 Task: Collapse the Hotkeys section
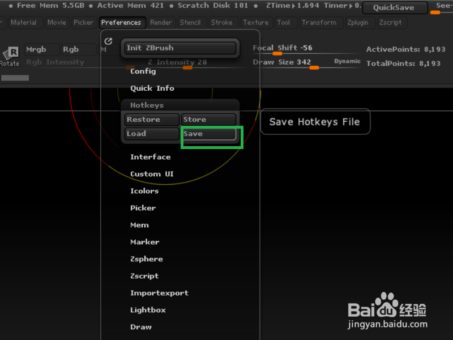click(x=147, y=105)
